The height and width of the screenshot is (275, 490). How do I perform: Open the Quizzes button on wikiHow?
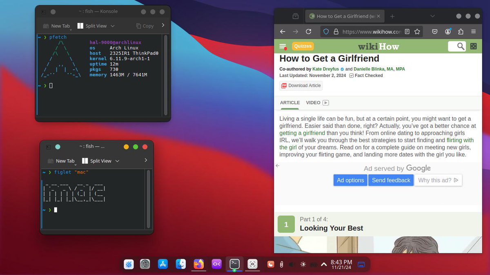303,46
